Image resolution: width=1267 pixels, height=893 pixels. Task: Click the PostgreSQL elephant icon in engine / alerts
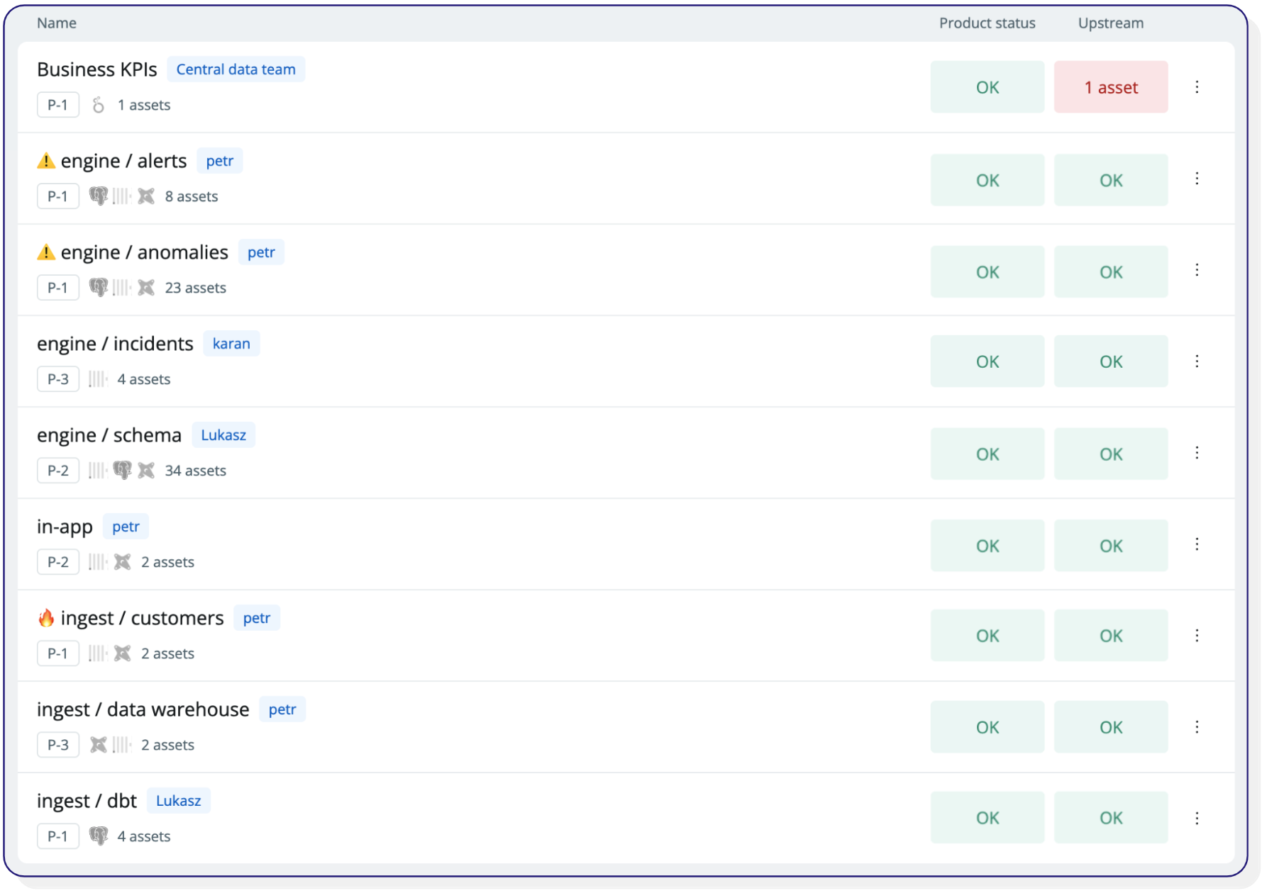click(99, 196)
